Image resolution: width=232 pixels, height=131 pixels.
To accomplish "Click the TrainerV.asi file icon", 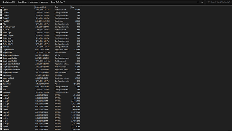I will click(1, 84).
